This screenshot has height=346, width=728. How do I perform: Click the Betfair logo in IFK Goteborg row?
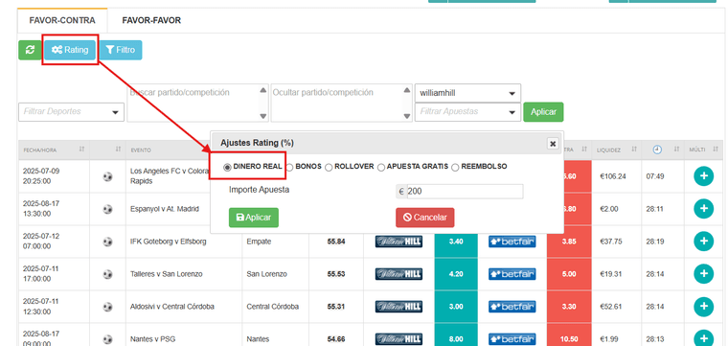click(x=512, y=242)
